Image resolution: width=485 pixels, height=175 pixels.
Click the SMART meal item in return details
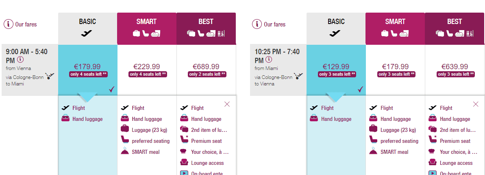click(389, 152)
